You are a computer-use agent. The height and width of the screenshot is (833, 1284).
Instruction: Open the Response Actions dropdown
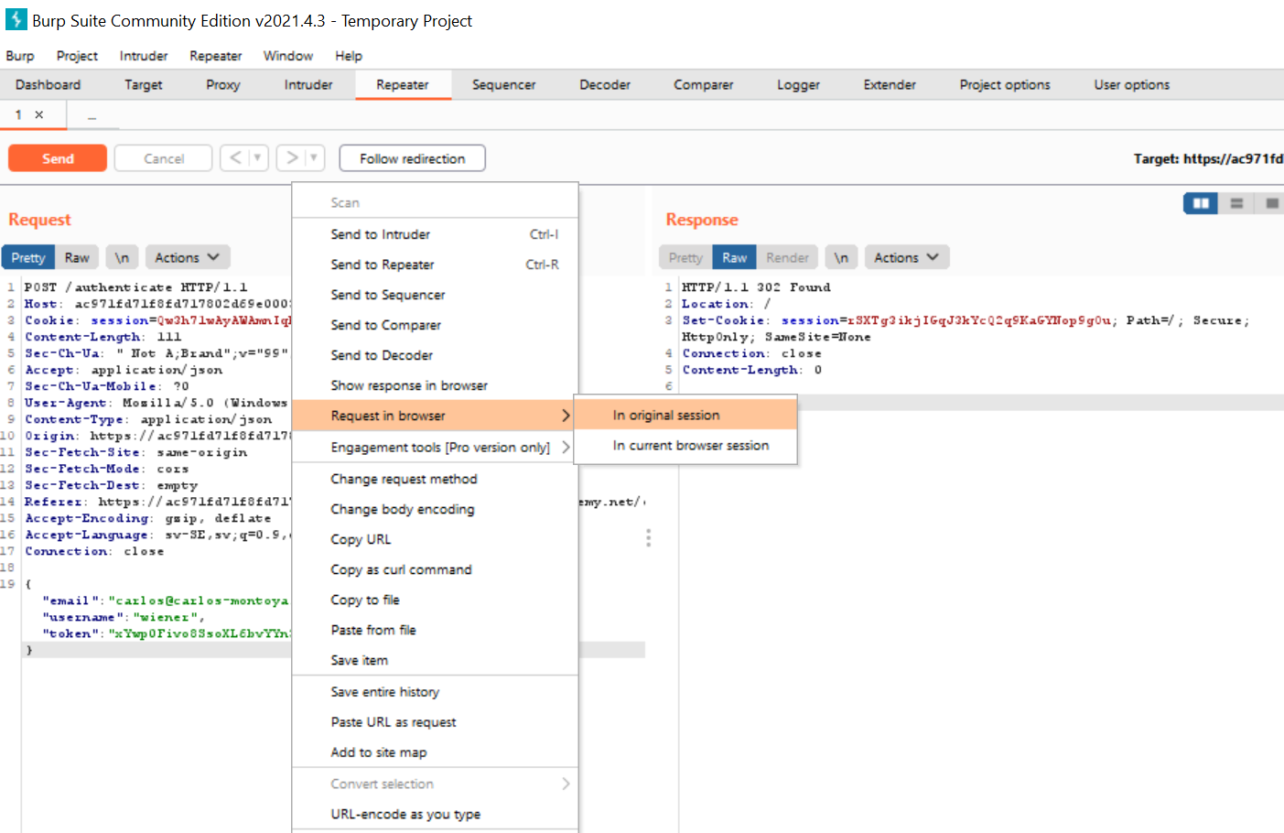click(906, 257)
